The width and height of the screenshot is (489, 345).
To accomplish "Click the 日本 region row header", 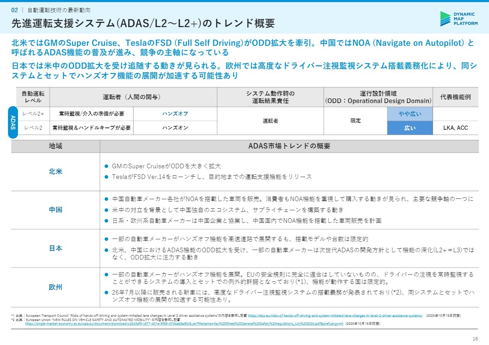I will pyautogui.click(x=55, y=248).
